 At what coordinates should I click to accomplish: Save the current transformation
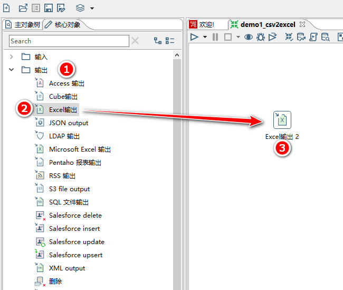coord(49,8)
